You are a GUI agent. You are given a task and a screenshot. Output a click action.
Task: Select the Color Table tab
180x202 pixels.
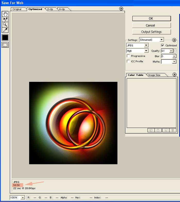click(x=135, y=75)
